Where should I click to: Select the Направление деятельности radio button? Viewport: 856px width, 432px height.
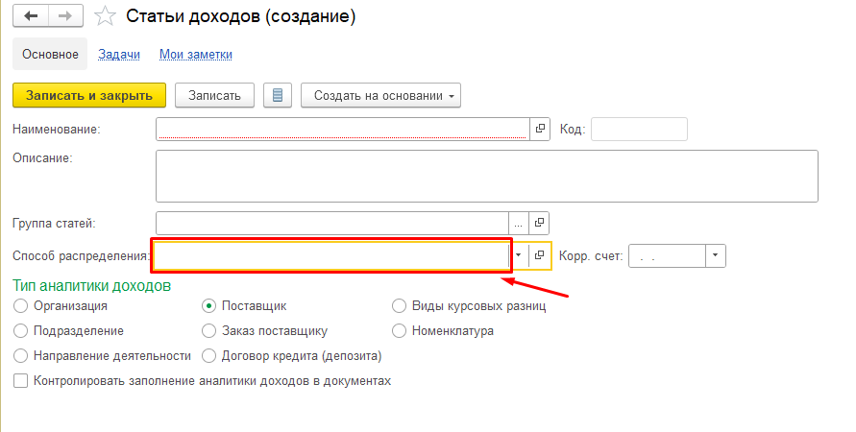[20, 356]
